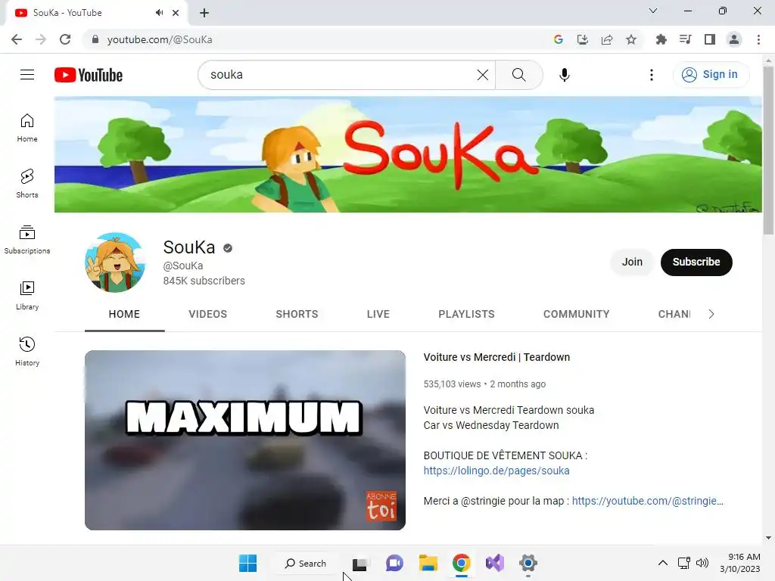Toggle Chrome side panel
775x581 pixels.
click(710, 39)
